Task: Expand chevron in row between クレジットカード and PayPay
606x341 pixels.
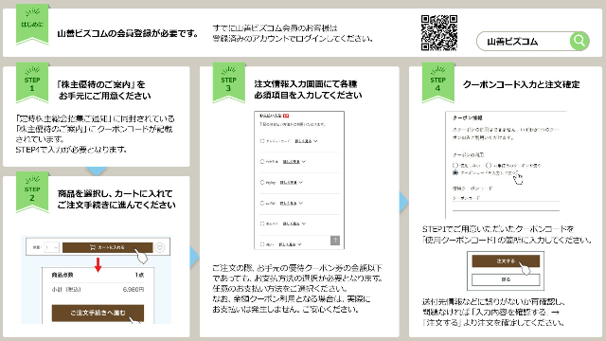Action: tap(304, 162)
